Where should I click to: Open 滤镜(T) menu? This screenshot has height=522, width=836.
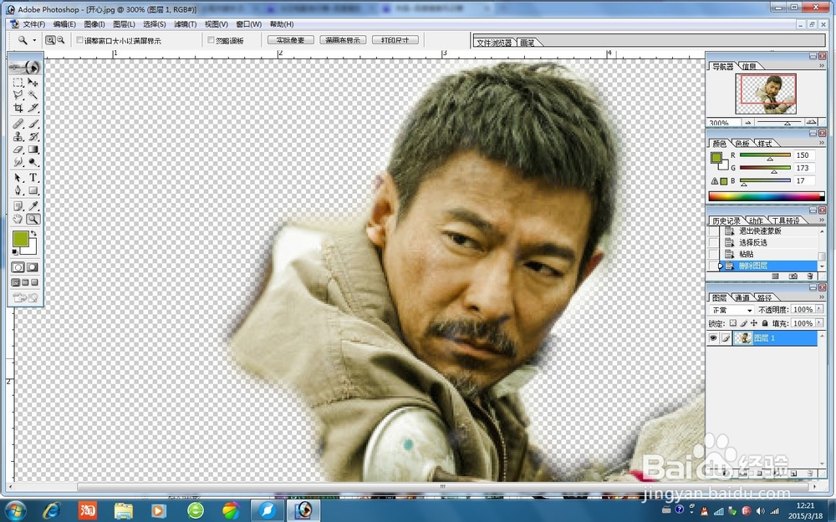pyautogui.click(x=185, y=24)
